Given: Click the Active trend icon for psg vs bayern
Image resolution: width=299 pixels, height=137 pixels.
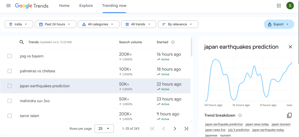Looking at the screenshot, I should tap(158, 59).
